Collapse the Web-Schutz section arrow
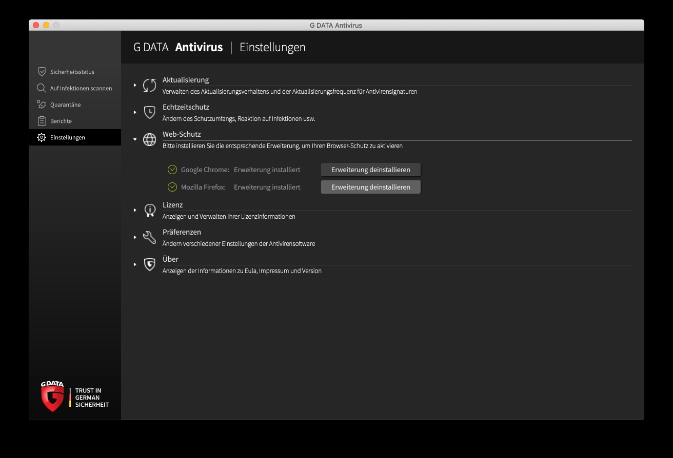 pos(135,139)
